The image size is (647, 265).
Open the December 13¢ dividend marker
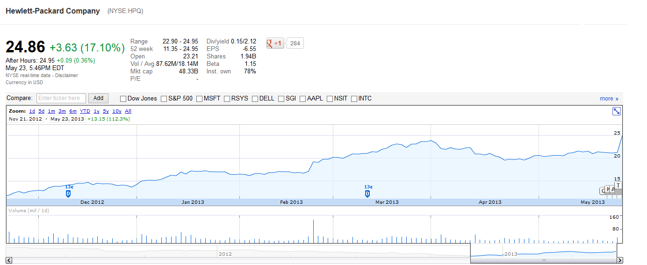[x=68, y=193]
